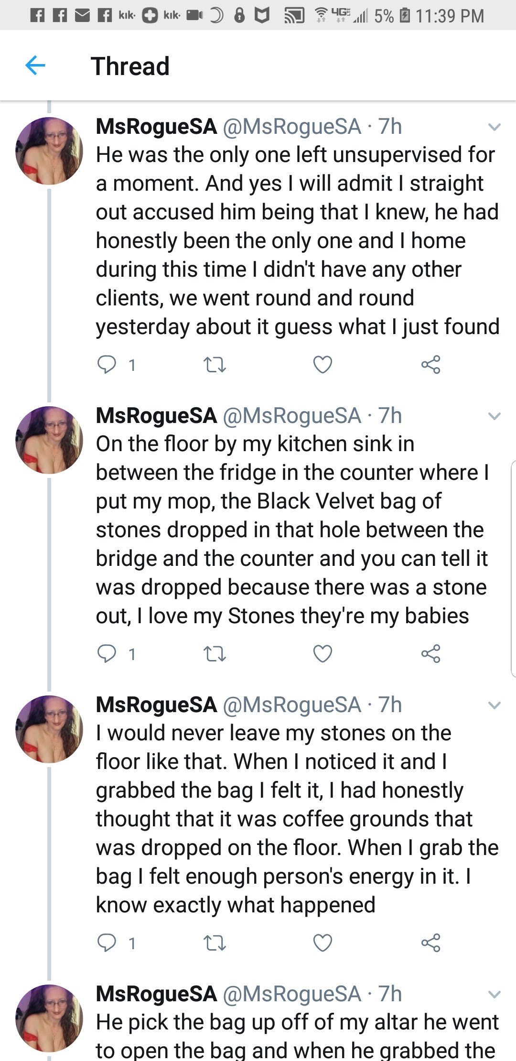Open the MsRogueSA name on first tweet
Screen dimensions: 516x1061
pyautogui.click(x=156, y=127)
